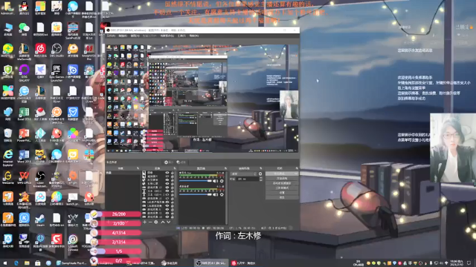The height and width of the screenshot is (267, 476).
Task: Toggle the lock on the first 文本 (GDI+) source
Action: tap(172, 191)
